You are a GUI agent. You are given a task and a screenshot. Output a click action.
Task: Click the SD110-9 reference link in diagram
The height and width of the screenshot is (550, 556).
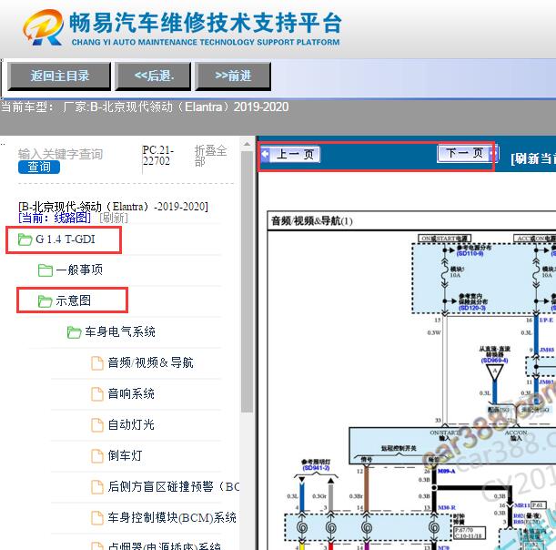(470, 253)
